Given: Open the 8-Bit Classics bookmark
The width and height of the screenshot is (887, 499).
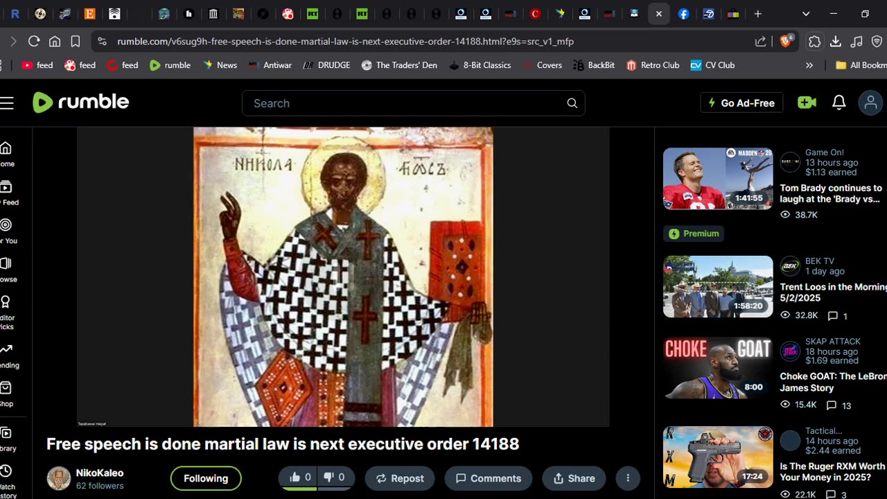Looking at the screenshot, I should pyautogui.click(x=480, y=65).
